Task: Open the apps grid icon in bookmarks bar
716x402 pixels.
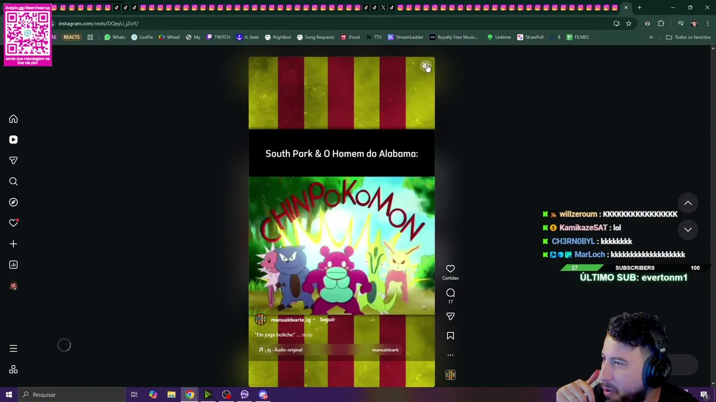Action: point(90,37)
